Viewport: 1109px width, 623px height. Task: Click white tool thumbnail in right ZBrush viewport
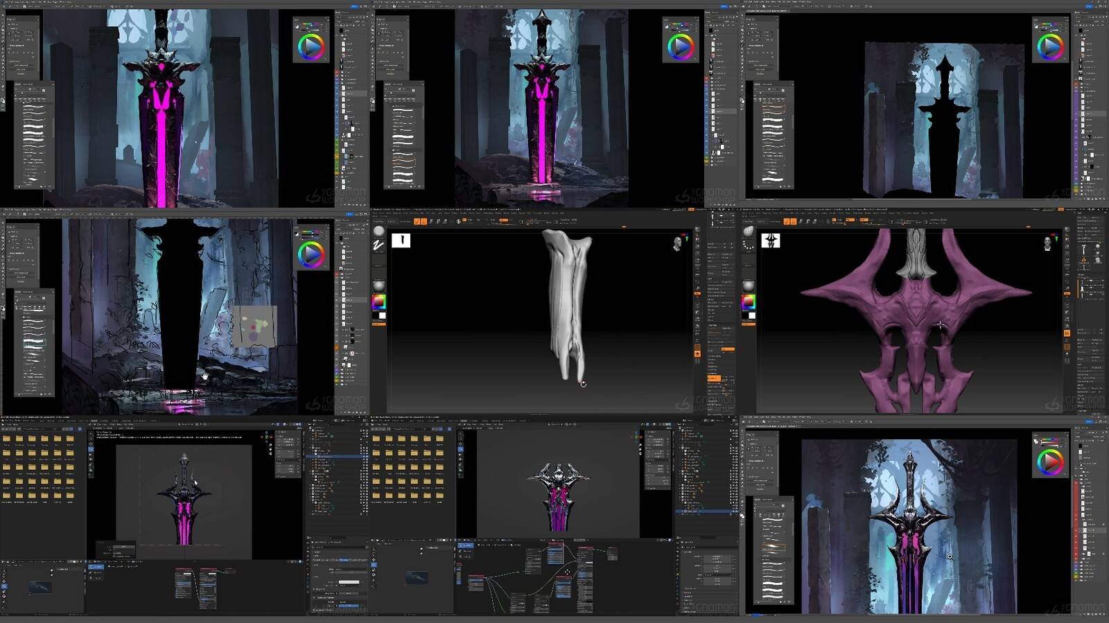pyautogui.click(x=771, y=240)
